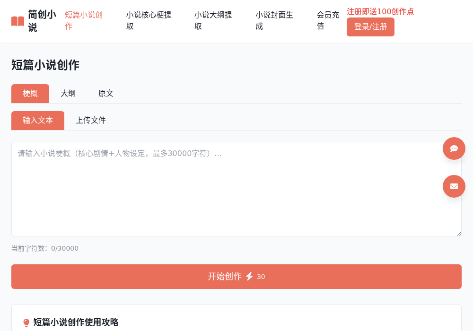The image size is (473, 331).
Task: Select the 梗概 tab
Action: point(30,94)
